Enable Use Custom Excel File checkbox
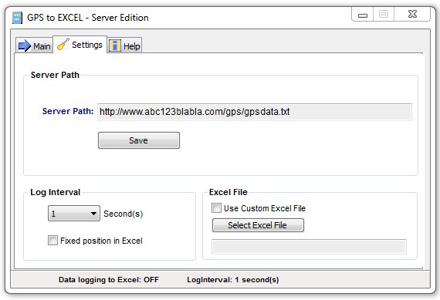The image size is (440, 300). click(x=216, y=208)
